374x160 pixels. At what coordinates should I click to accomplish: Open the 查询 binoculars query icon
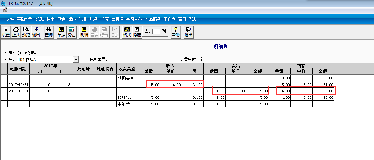click(49, 32)
